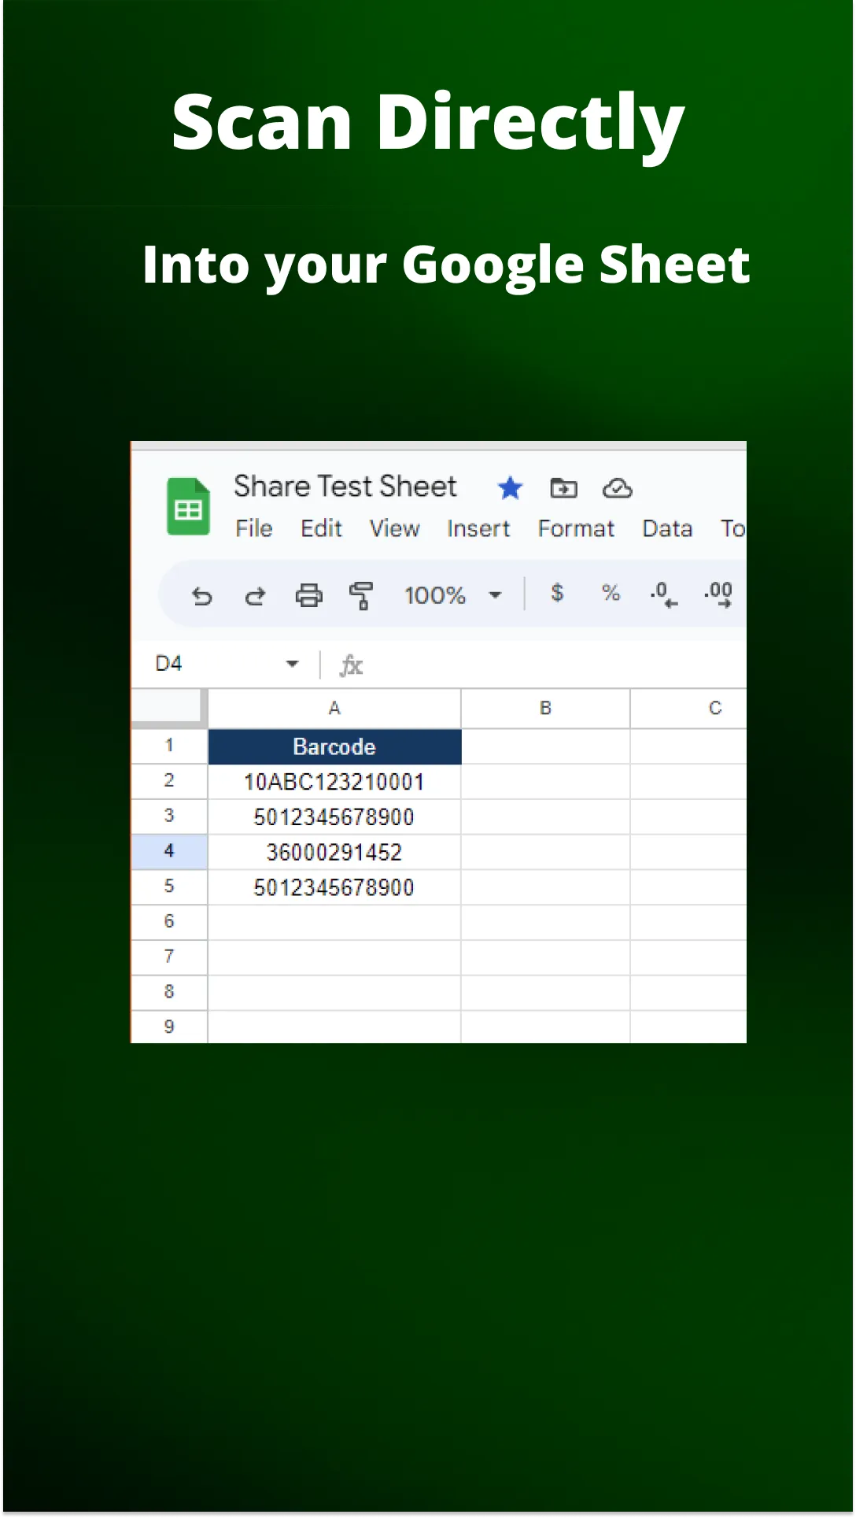The height and width of the screenshot is (1518, 856).
Task: Select row 8 header
Action: pos(169,993)
